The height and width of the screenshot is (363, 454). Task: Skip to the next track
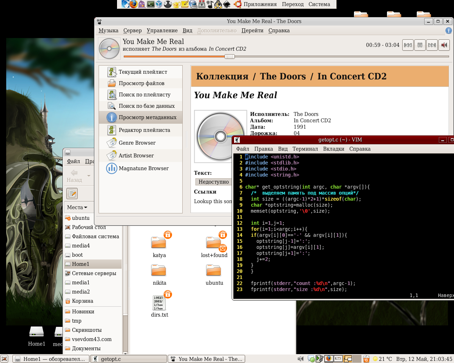pos(432,45)
